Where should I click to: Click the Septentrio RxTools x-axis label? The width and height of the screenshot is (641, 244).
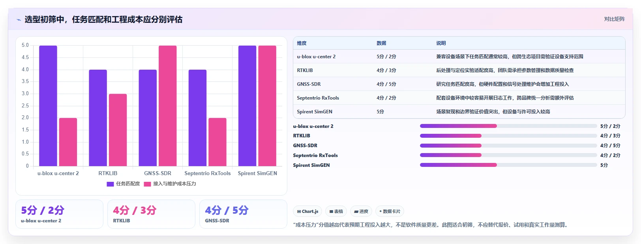pyautogui.click(x=208, y=173)
